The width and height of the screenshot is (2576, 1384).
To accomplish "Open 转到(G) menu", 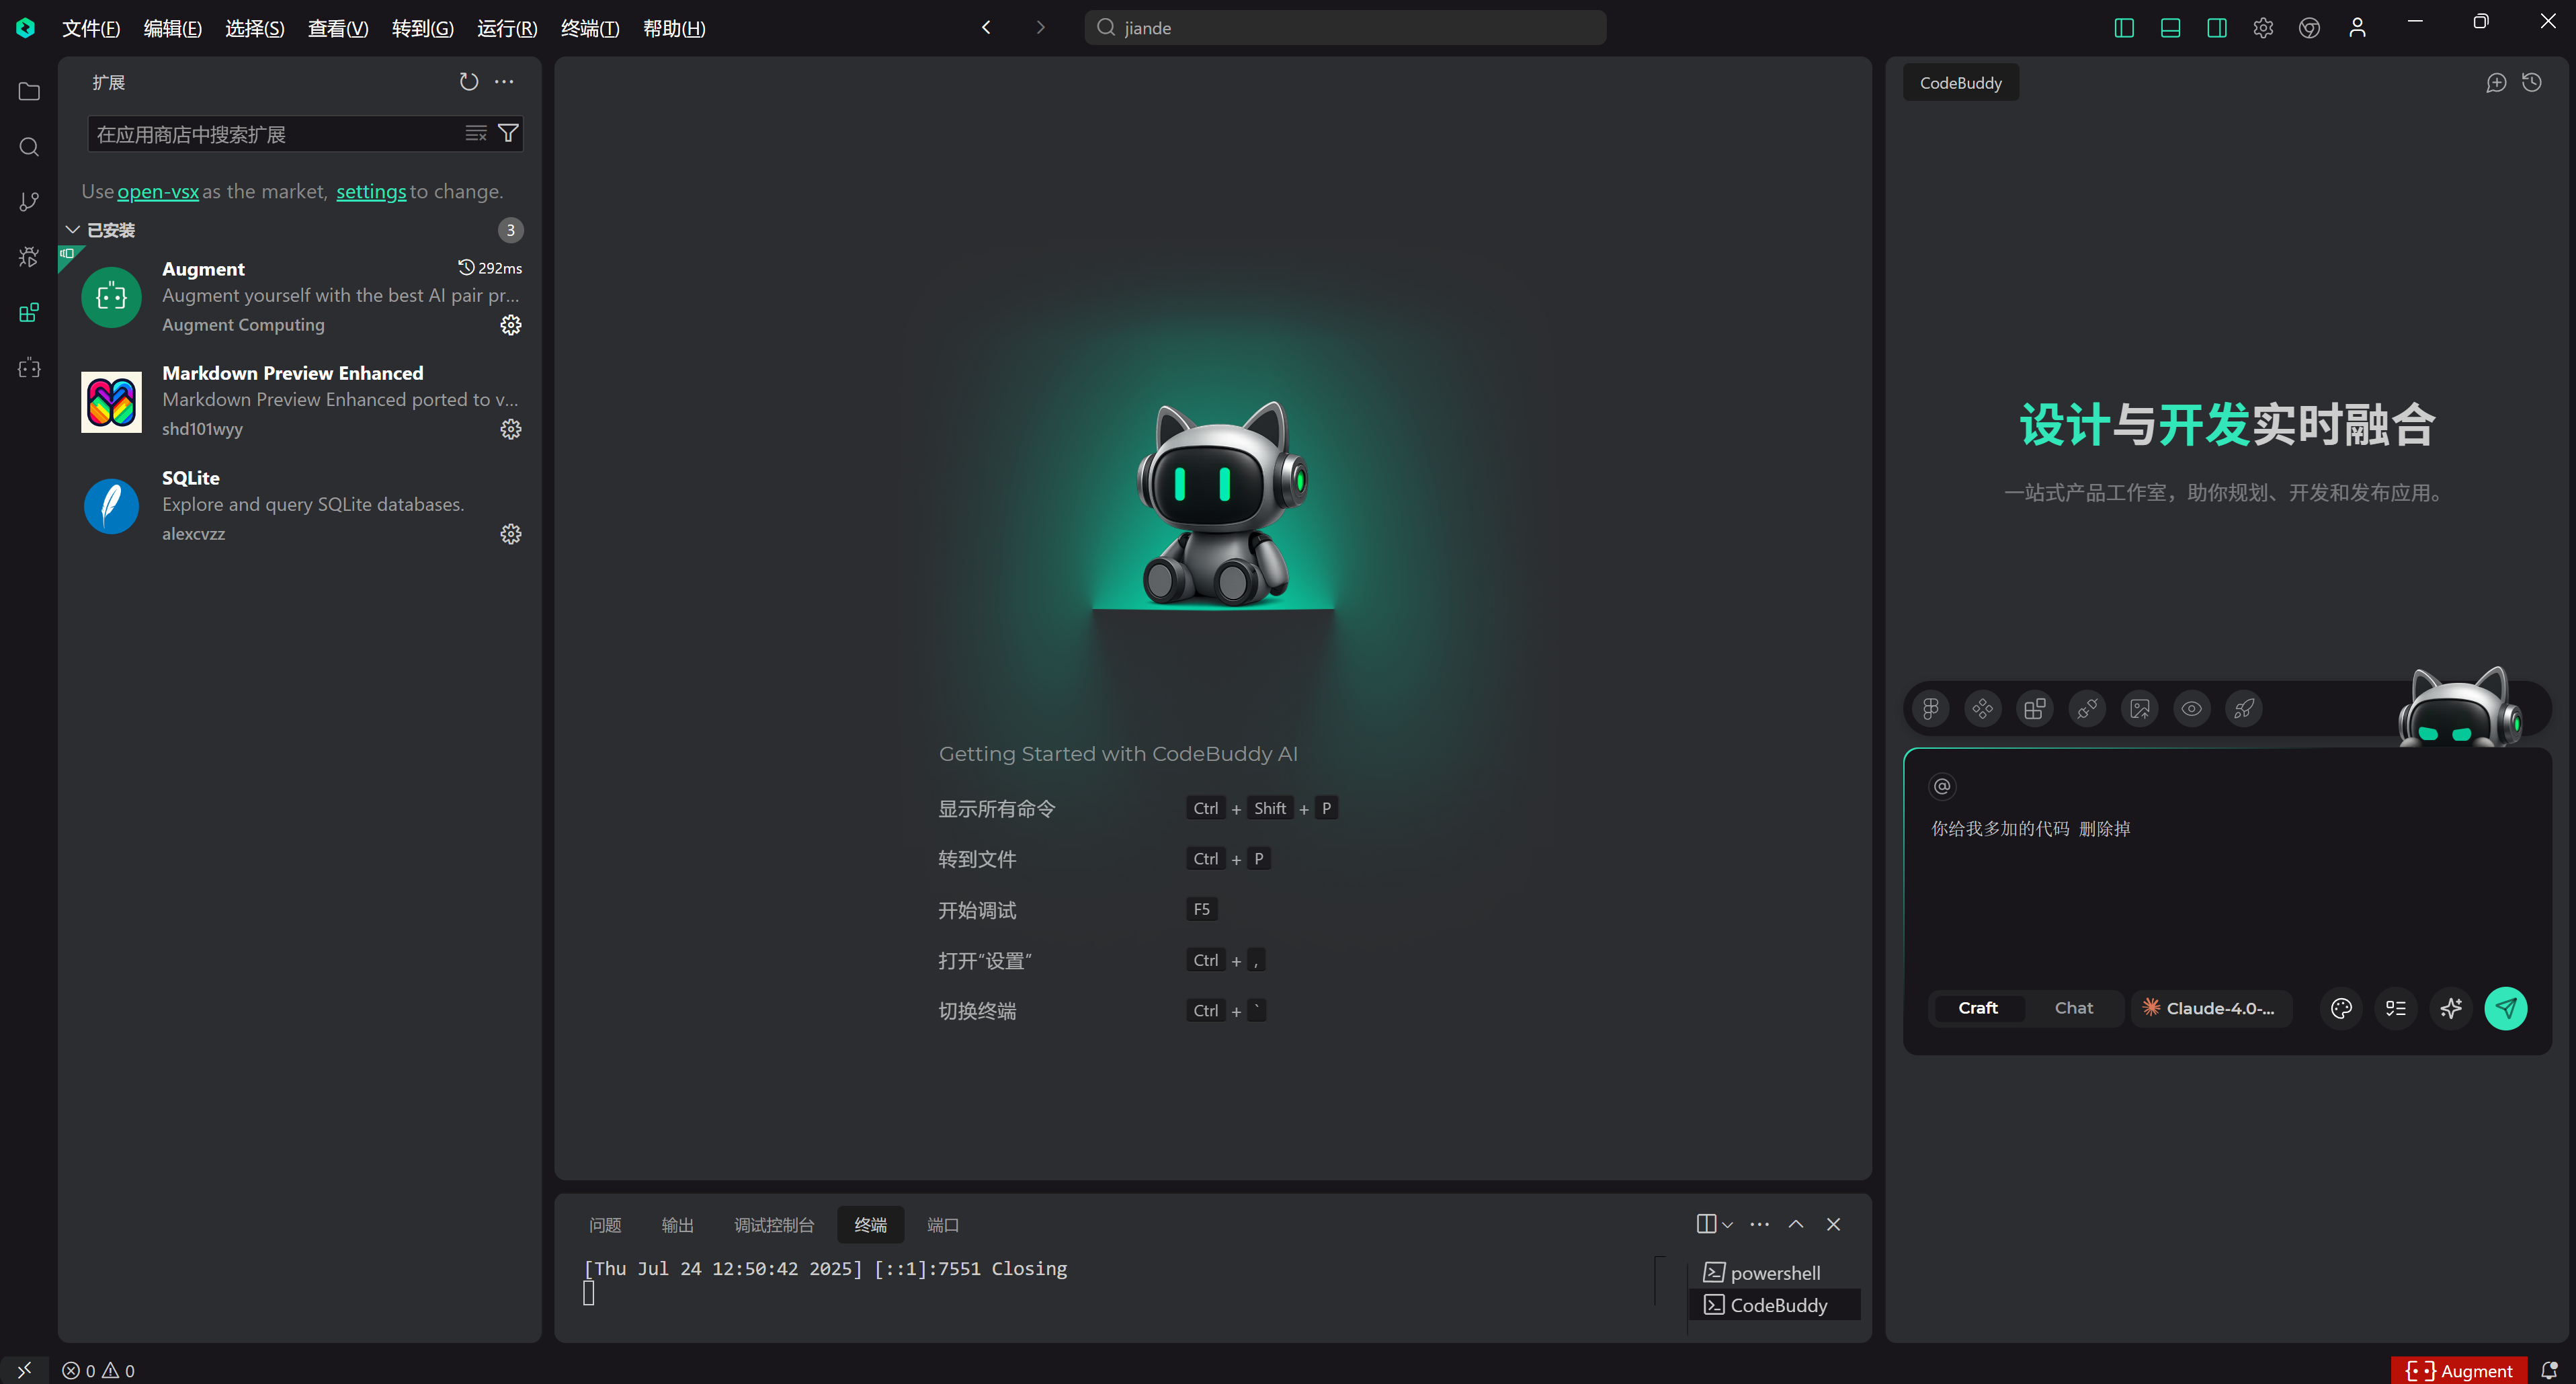I will (x=422, y=28).
